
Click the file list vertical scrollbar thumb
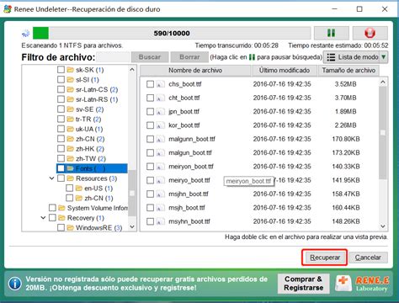tap(383, 132)
